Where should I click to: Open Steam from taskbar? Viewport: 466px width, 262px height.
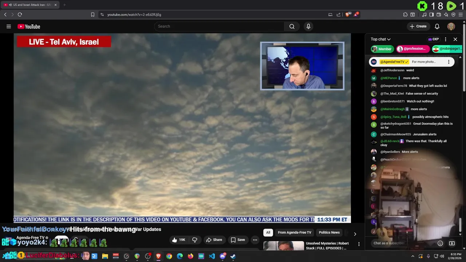coord(233,256)
